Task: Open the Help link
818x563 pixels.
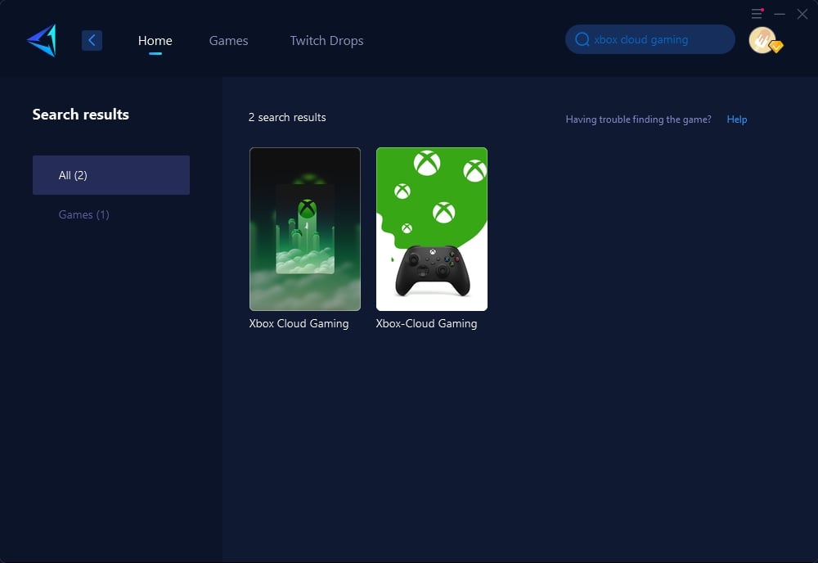Action: [737, 119]
